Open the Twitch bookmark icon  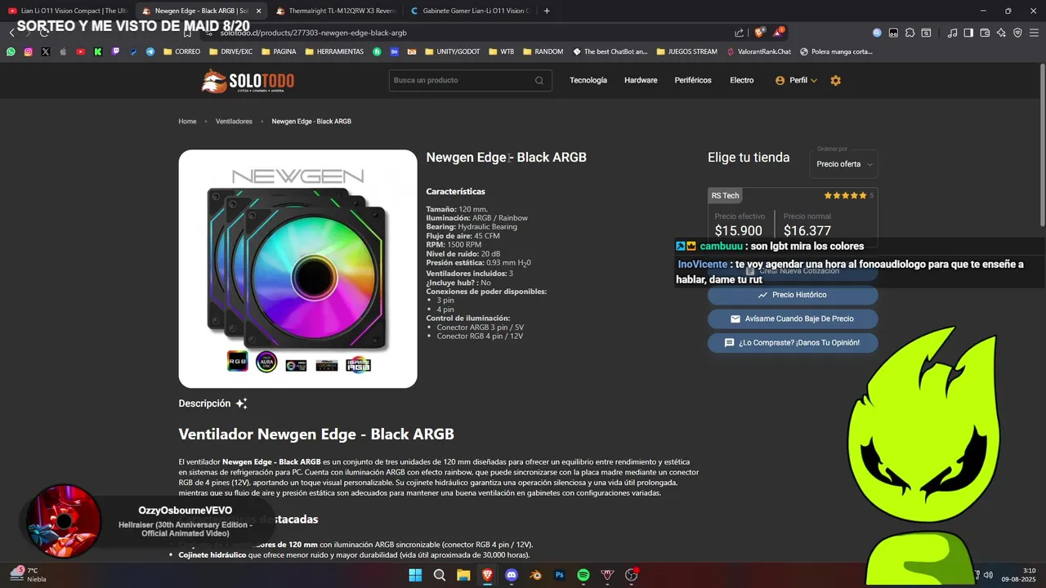point(115,51)
